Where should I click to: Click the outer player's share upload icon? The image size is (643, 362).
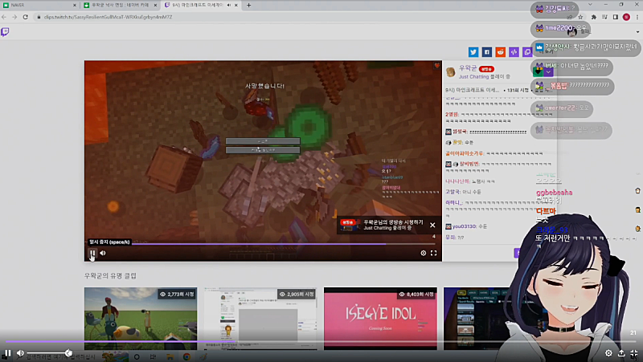point(621,353)
